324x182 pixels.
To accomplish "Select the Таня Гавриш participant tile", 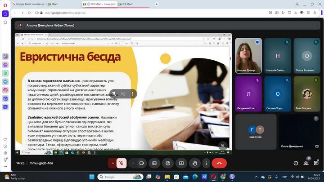I will coord(307,94).
